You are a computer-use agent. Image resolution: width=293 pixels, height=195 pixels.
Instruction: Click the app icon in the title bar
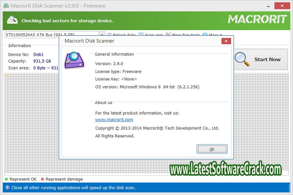pyautogui.click(x=6, y=6)
